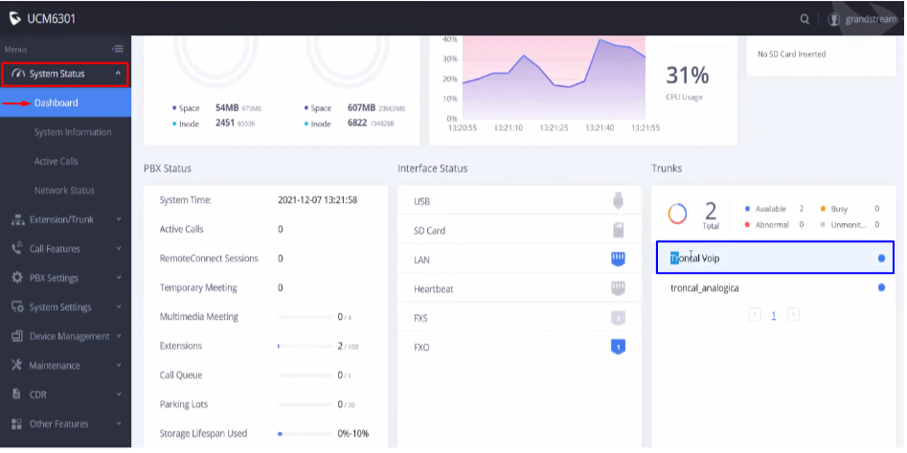Click the Grandstream logo icon beside UCM6301
This screenshot has width=907, height=453.
click(x=15, y=19)
